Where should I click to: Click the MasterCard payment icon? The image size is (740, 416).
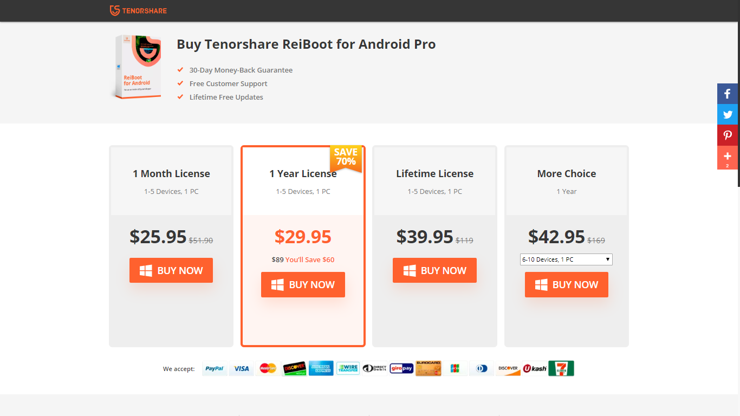click(x=268, y=369)
